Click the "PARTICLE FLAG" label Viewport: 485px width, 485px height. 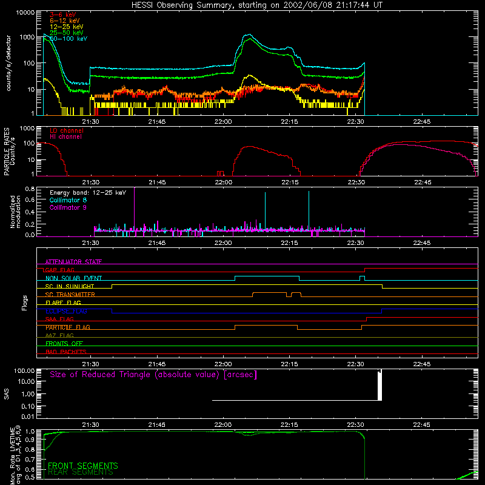pyautogui.click(x=68, y=327)
